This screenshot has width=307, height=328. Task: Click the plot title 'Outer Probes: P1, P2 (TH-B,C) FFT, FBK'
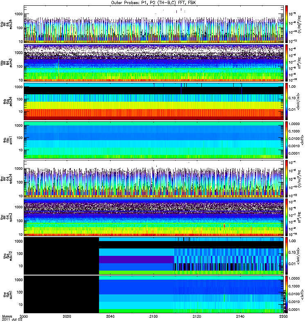point(153,3)
